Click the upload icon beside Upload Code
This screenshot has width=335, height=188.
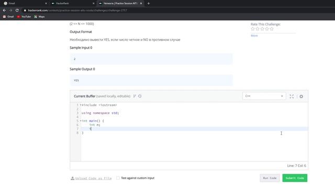pyautogui.click(x=72, y=178)
